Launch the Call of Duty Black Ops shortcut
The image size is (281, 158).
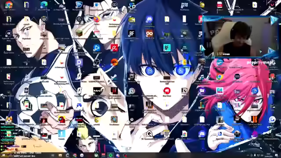[255, 119]
